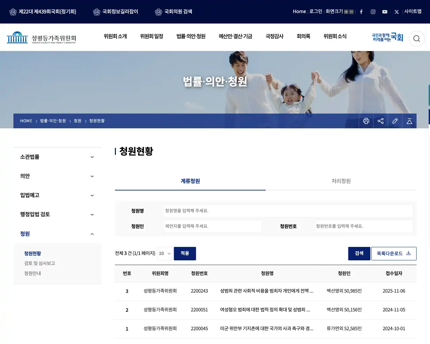The image size is (430, 344).
Task: Click the share icon in breadcrumb bar
Action: click(381, 121)
